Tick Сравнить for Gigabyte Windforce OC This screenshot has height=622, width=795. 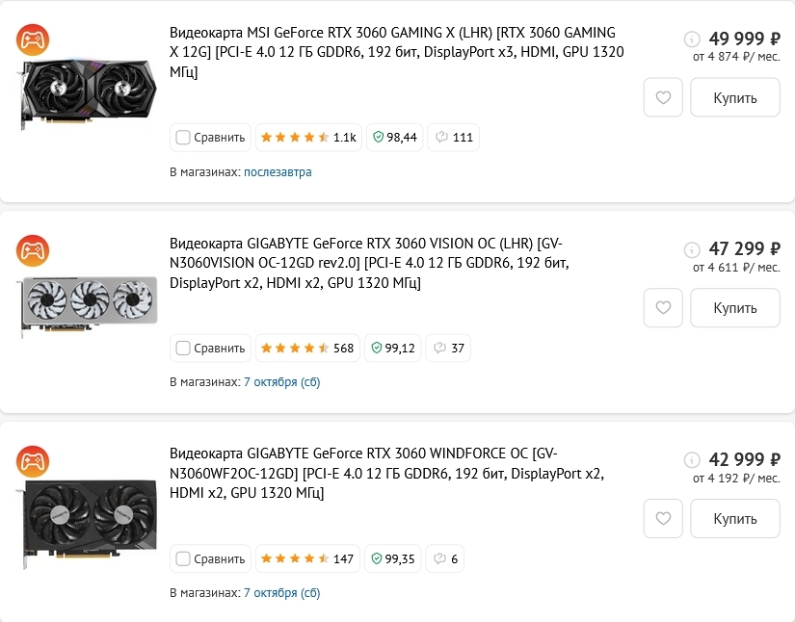(x=183, y=558)
